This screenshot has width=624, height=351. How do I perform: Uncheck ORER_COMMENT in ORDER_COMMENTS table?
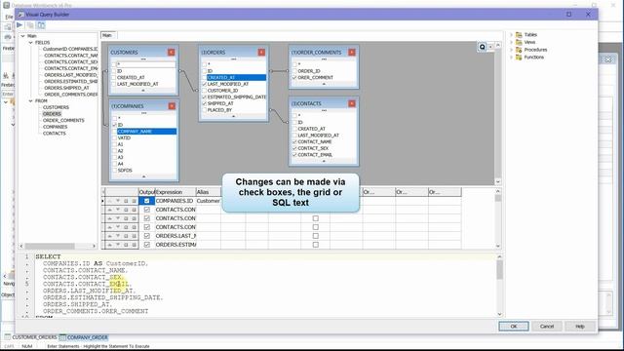click(294, 78)
